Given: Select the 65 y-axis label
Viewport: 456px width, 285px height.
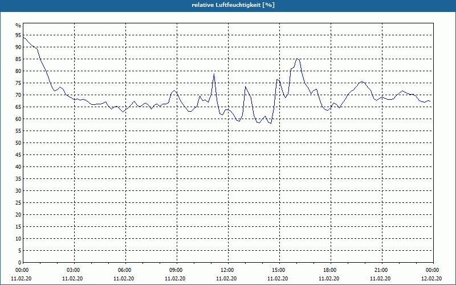Looking at the screenshot, I should click(x=18, y=107).
